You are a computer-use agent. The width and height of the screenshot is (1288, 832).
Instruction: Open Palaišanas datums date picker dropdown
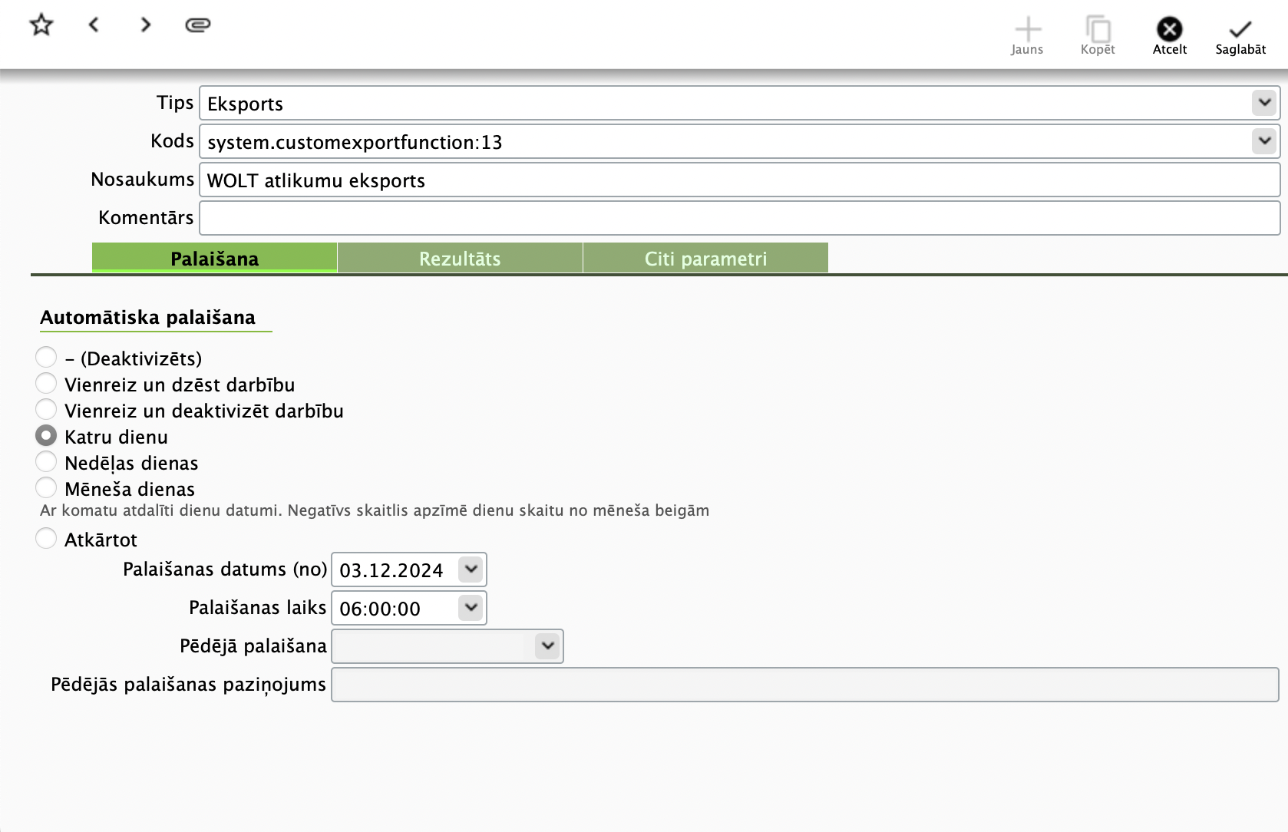pyautogui.click(x=471, y=570)
